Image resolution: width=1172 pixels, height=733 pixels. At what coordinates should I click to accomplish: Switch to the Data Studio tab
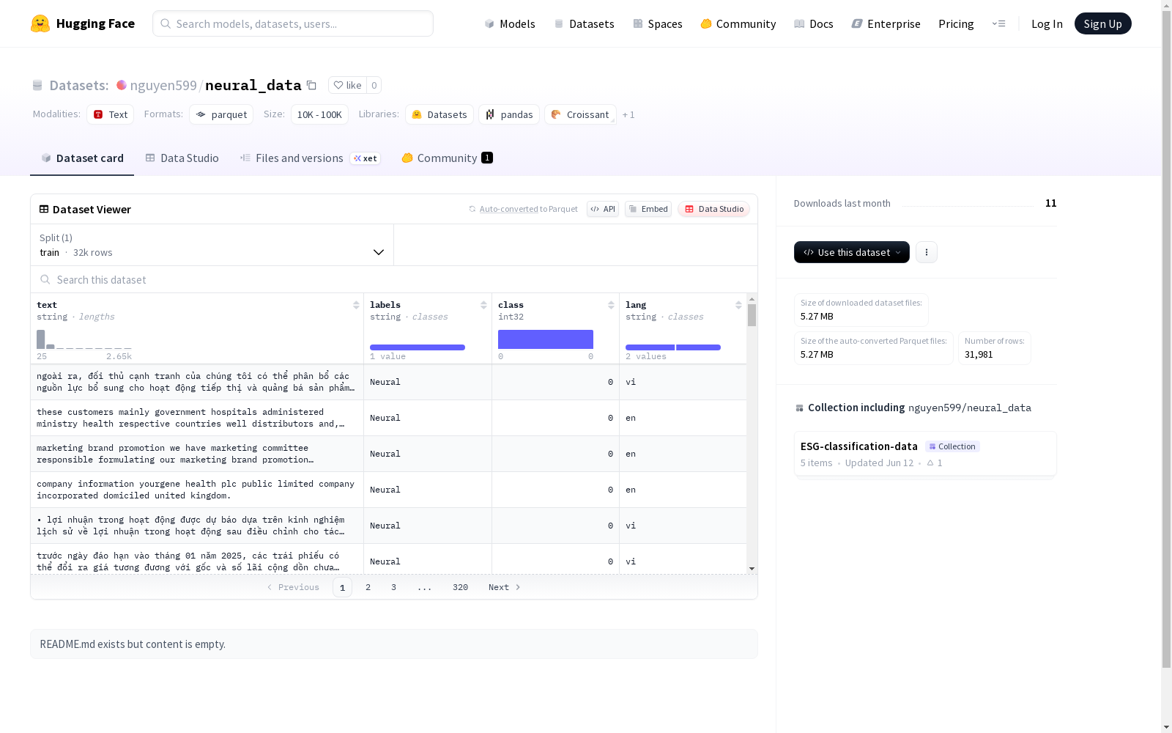(x=182, y=158)
